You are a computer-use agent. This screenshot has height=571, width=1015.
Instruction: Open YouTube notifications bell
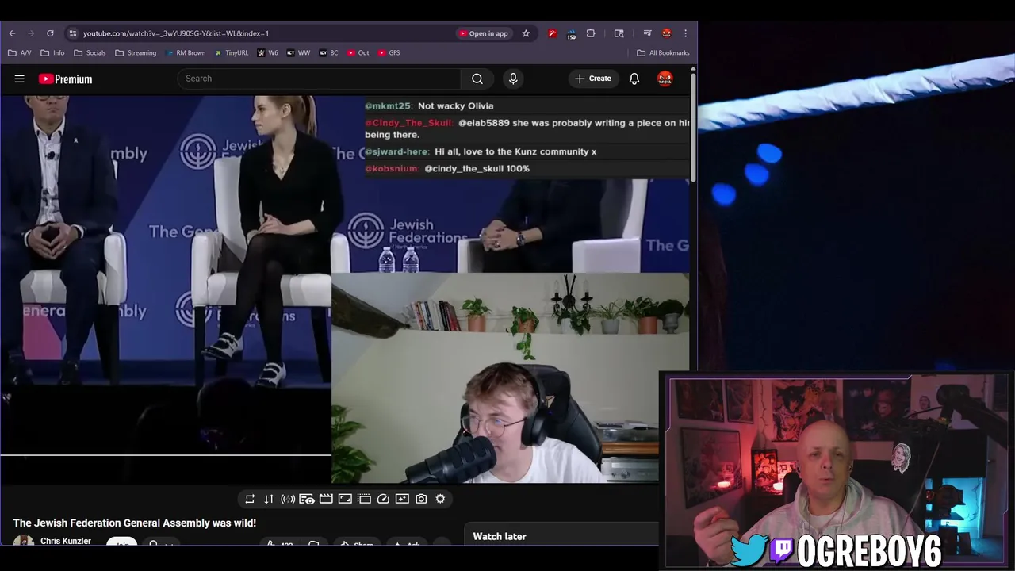(x=634, y=79)
